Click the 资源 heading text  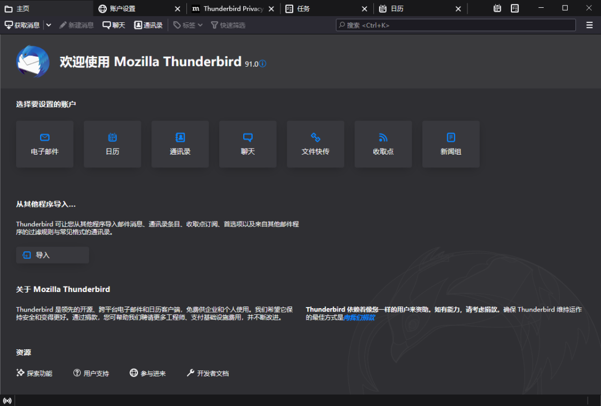(23, 353)
